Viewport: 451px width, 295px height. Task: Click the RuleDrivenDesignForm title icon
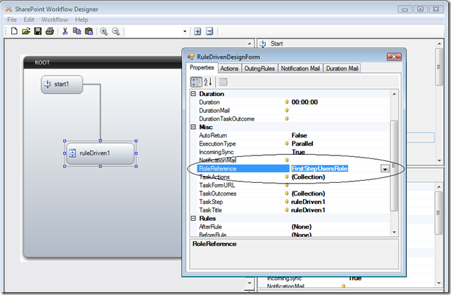coord(190,57)
